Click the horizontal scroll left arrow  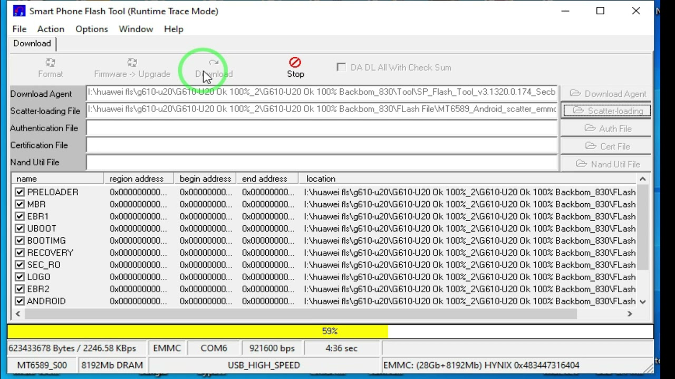point(18,314)
